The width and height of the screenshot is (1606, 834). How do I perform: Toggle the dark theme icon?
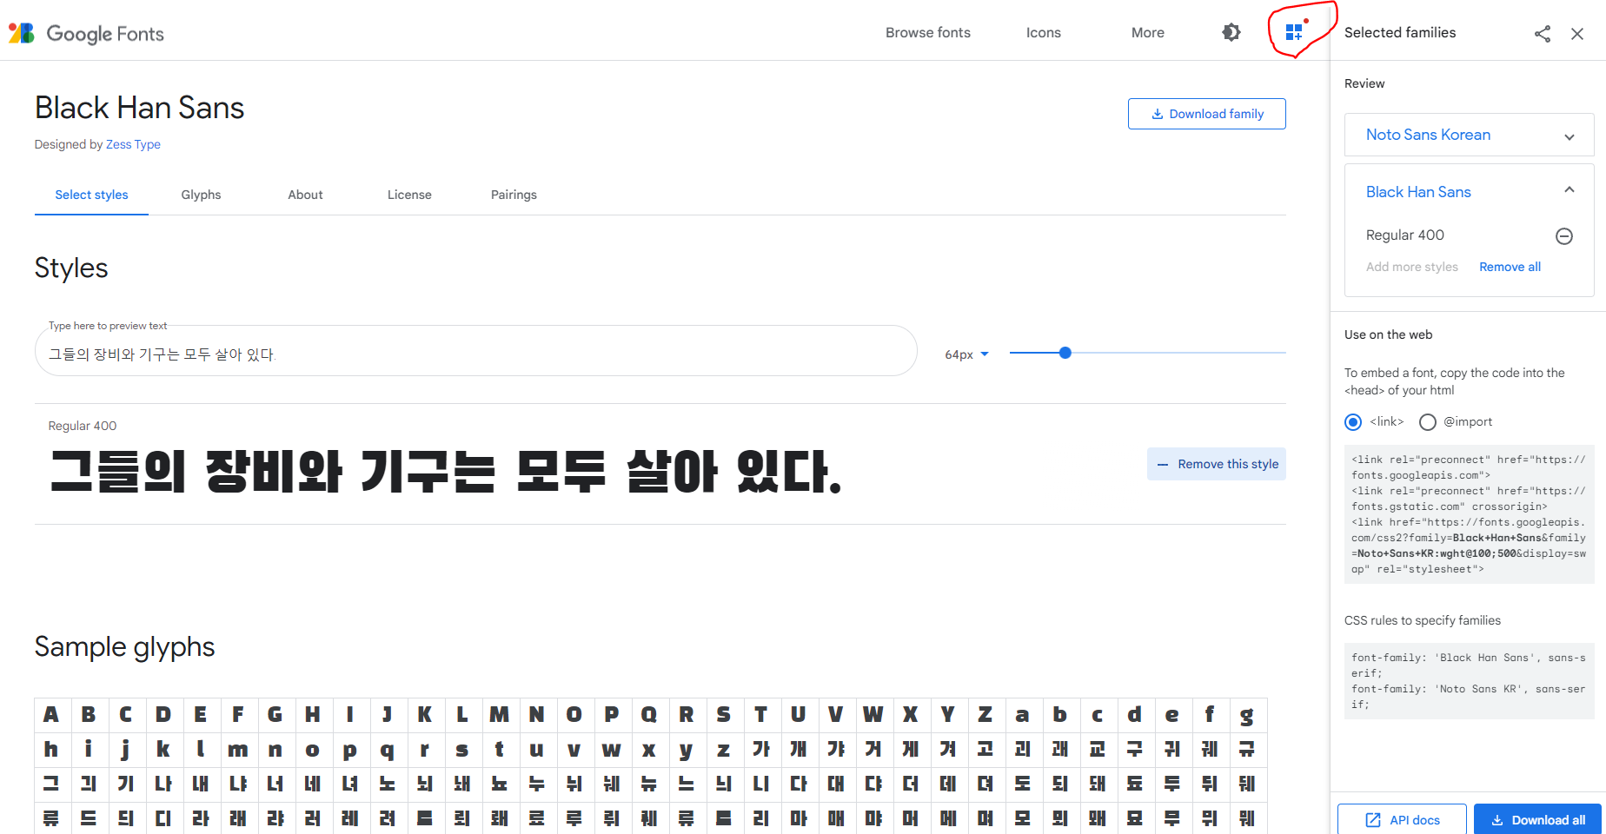coord(1231,32)
